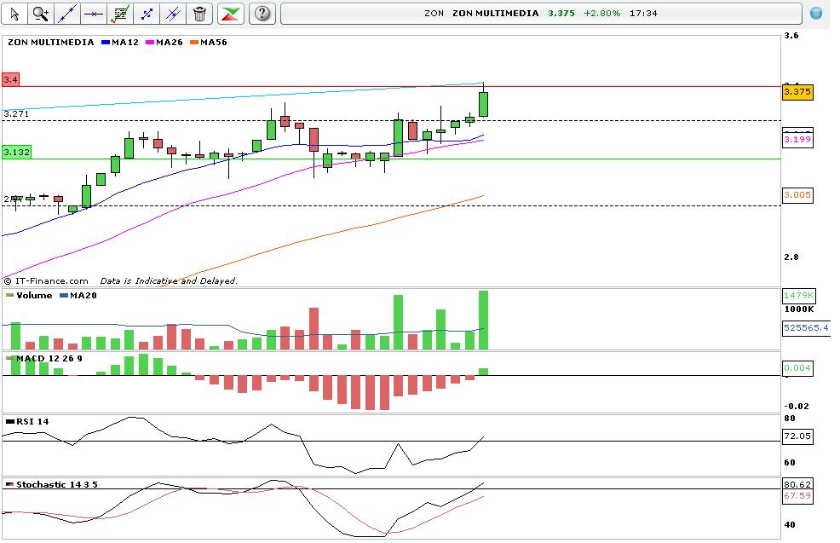Screen dimensions: 840x543
Task: Click the 3.271 dashed level label
Action: tap(16, 113)
